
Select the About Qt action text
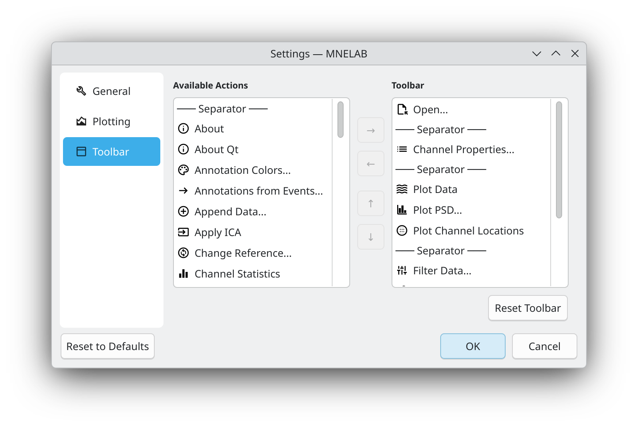(217, 150)
